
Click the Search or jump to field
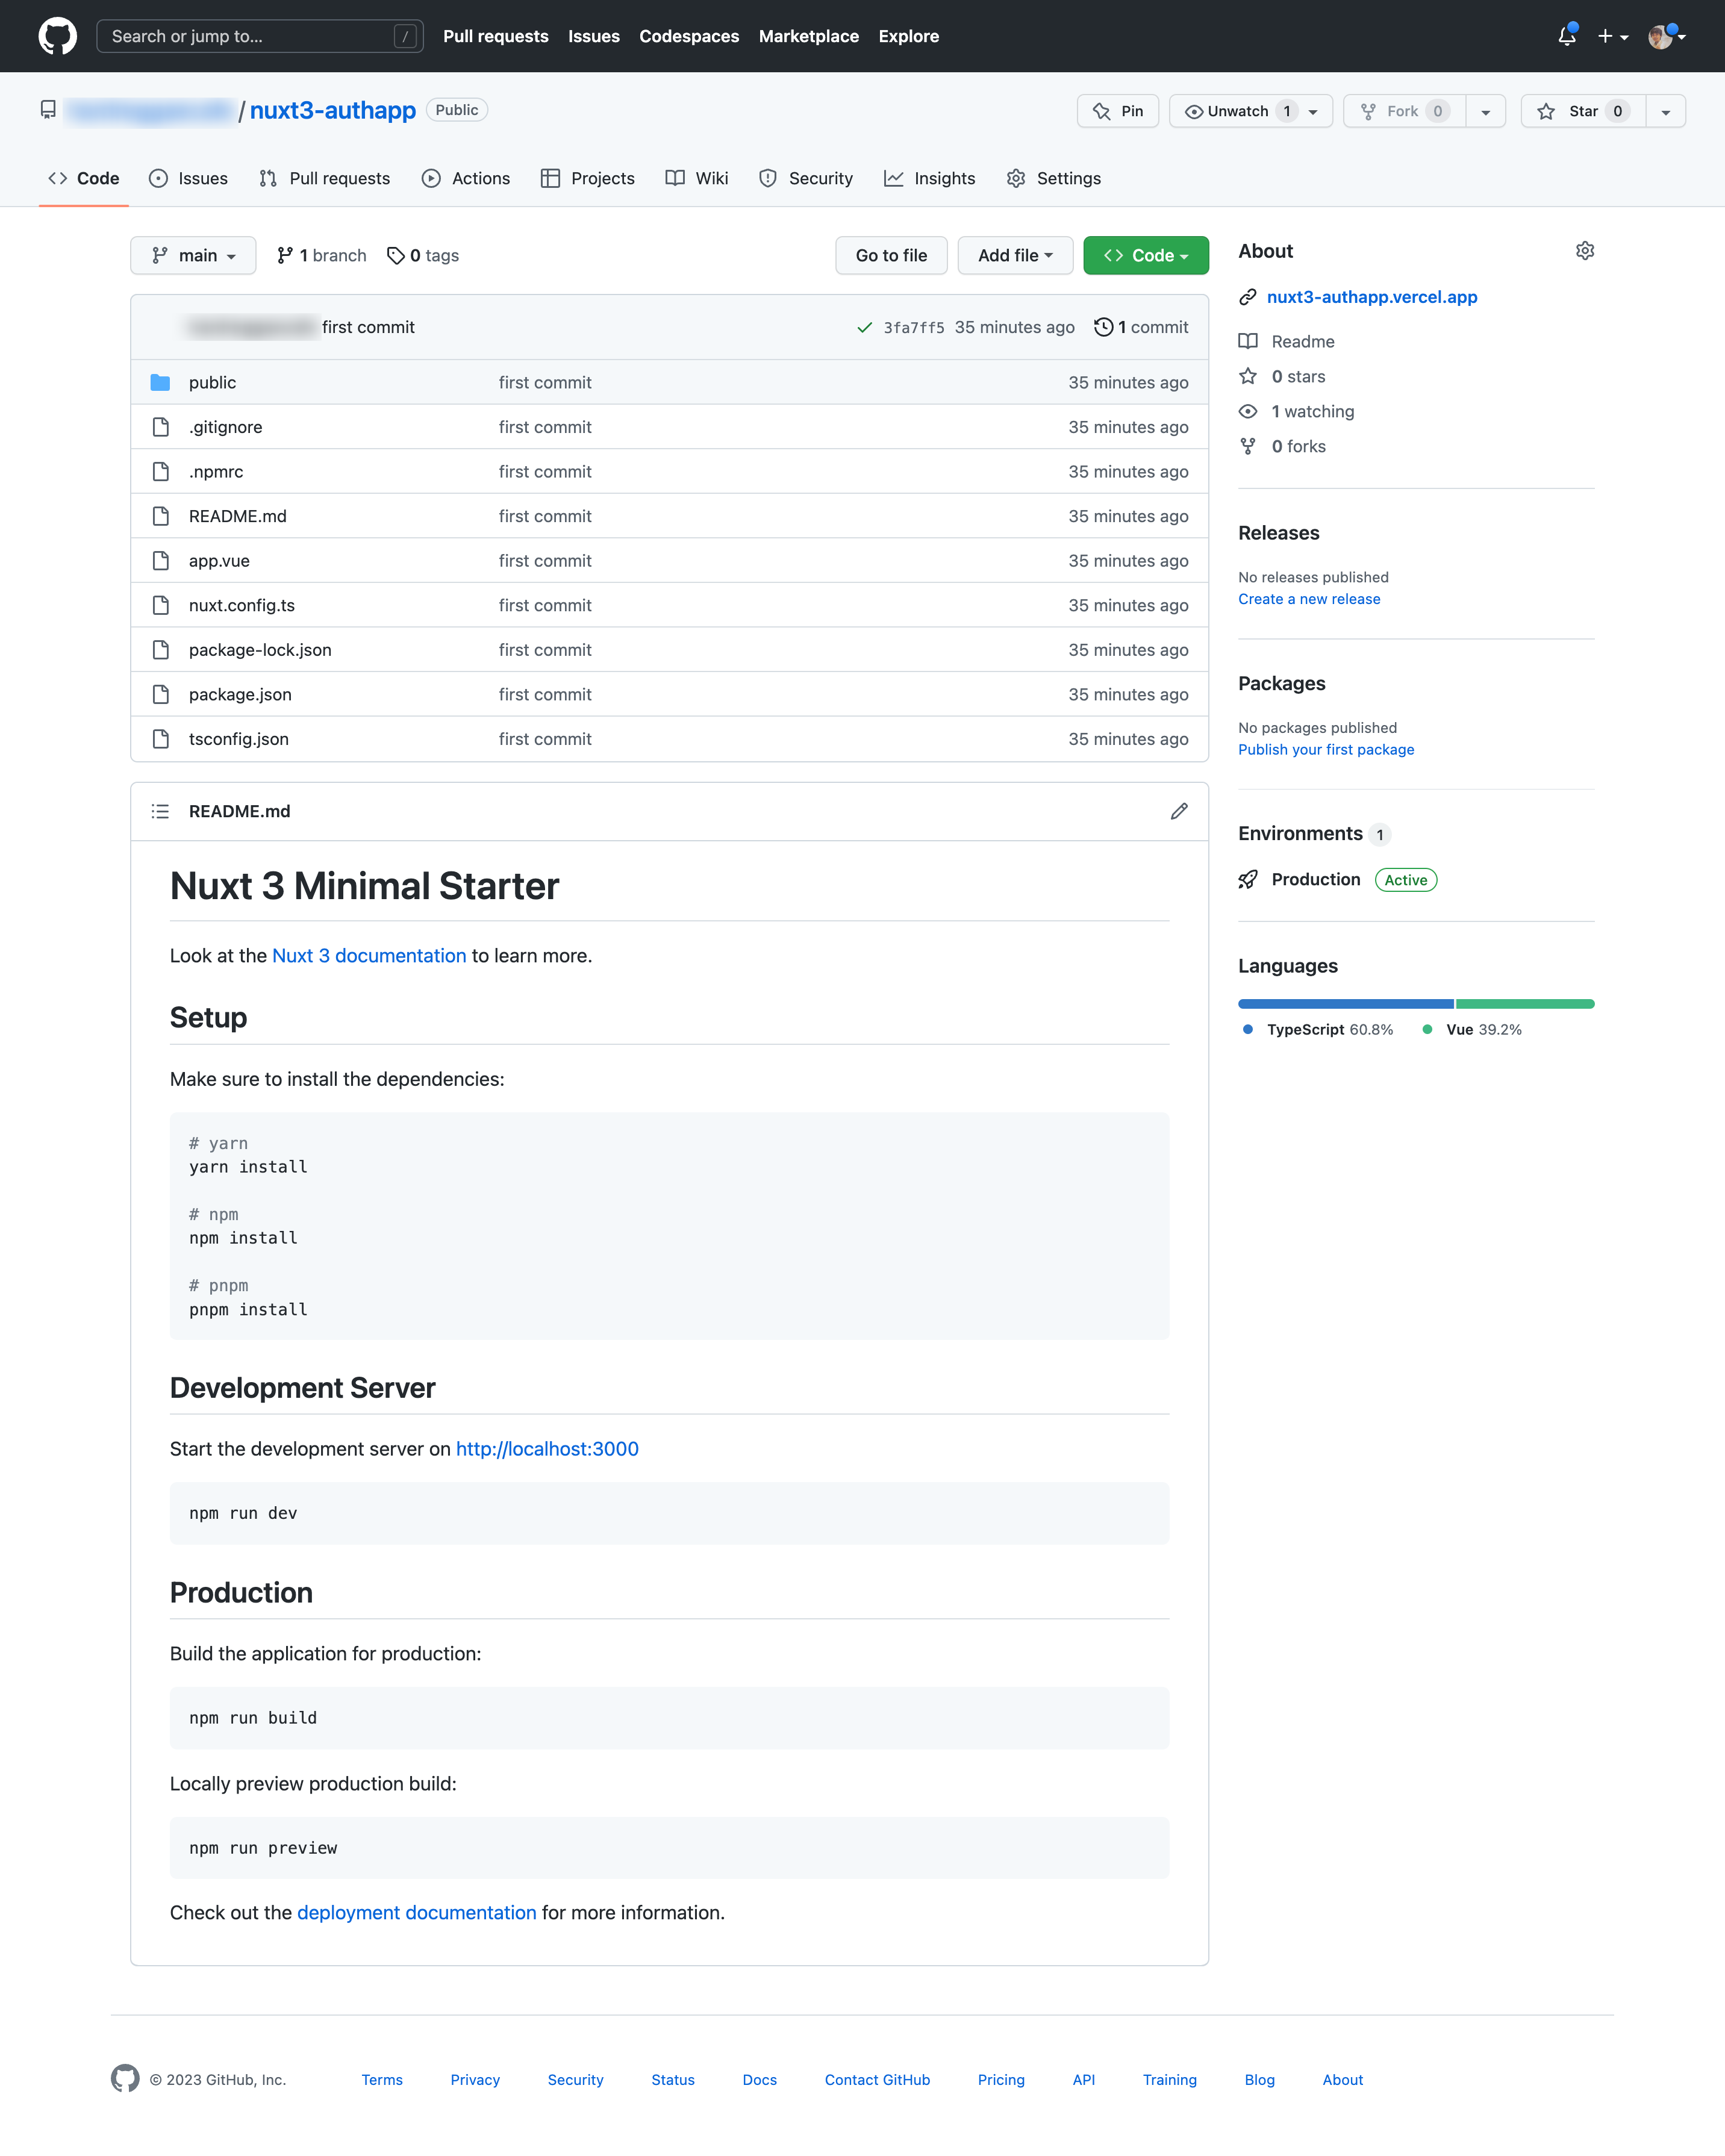pyautogui.click(x=260, y=36)
